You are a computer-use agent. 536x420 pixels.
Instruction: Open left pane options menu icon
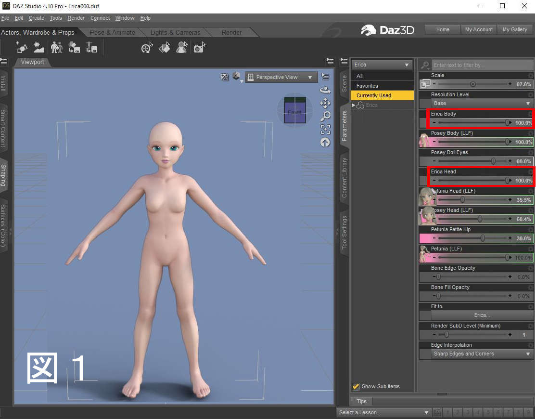point(4,62)
